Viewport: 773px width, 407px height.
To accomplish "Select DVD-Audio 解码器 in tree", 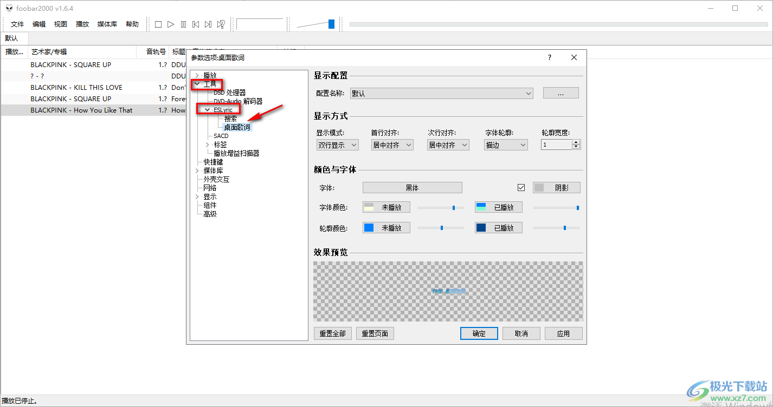I will (x=238, y=101).
